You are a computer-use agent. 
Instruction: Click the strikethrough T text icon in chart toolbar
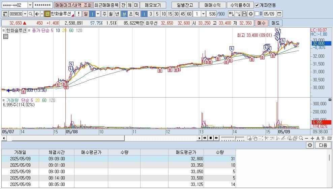tap(324, 138)
